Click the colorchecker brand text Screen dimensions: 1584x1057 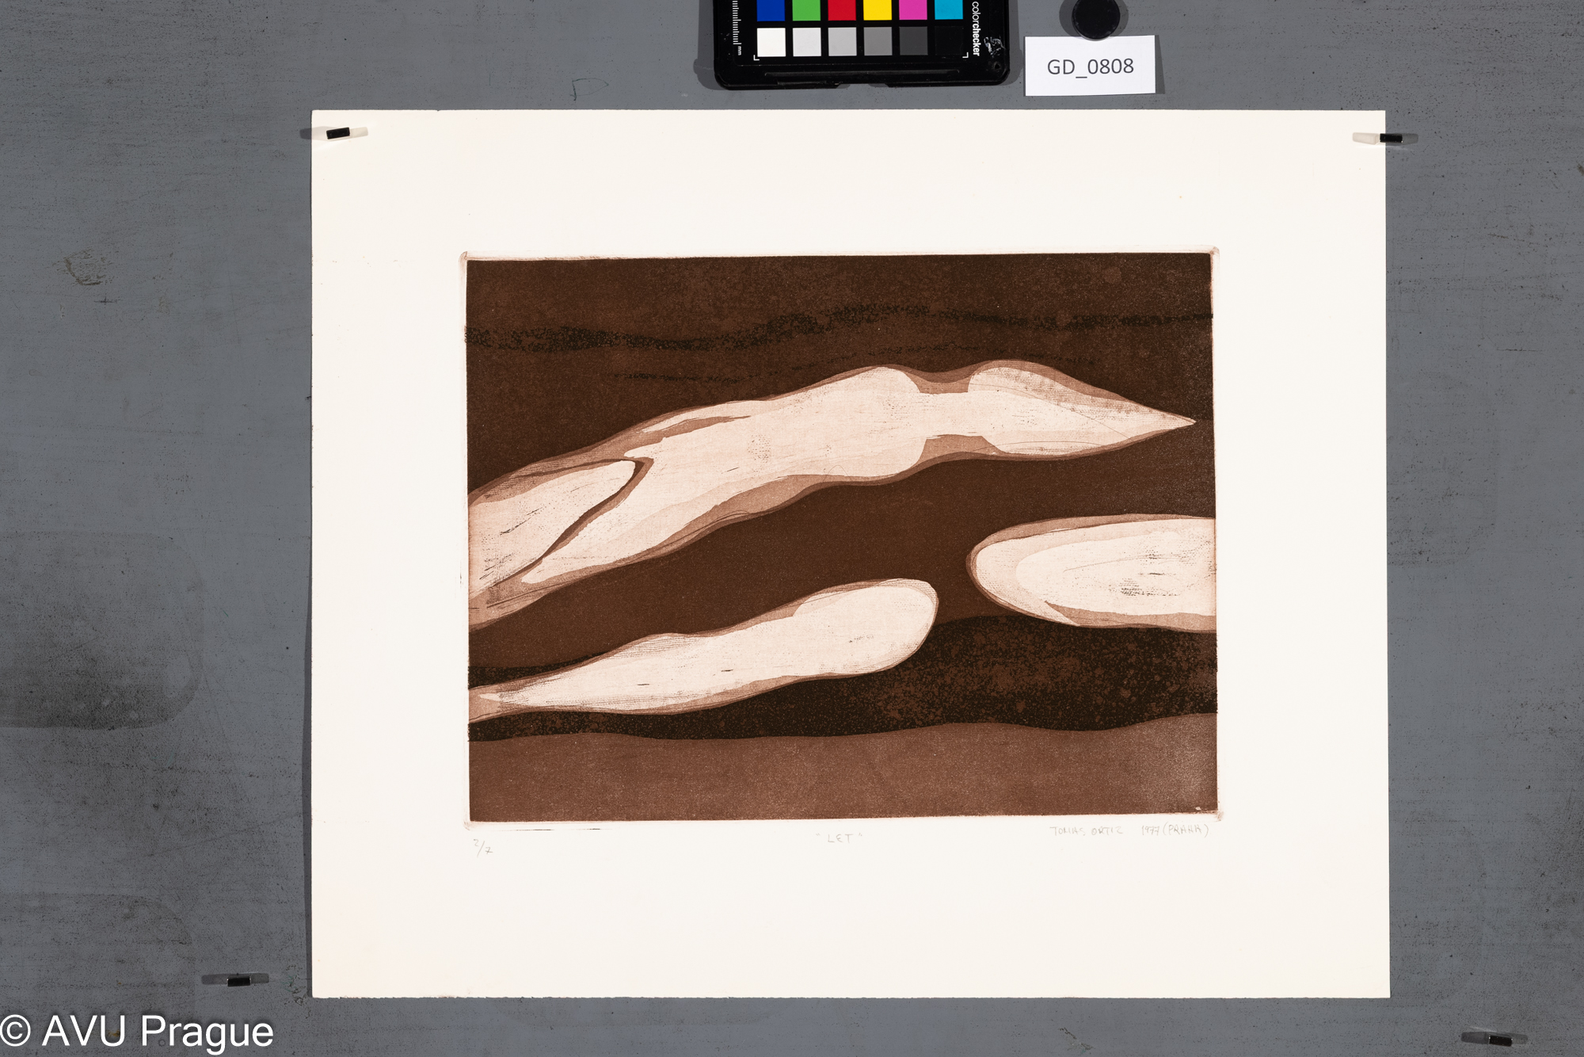(x=976, y=29)
